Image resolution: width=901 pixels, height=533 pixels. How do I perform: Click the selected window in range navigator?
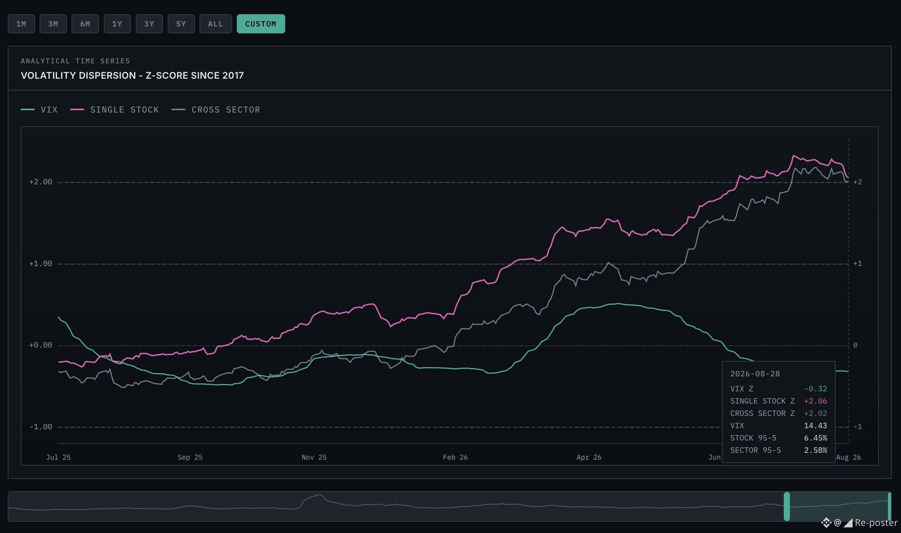pyautogui.click(x=838, y=507)
